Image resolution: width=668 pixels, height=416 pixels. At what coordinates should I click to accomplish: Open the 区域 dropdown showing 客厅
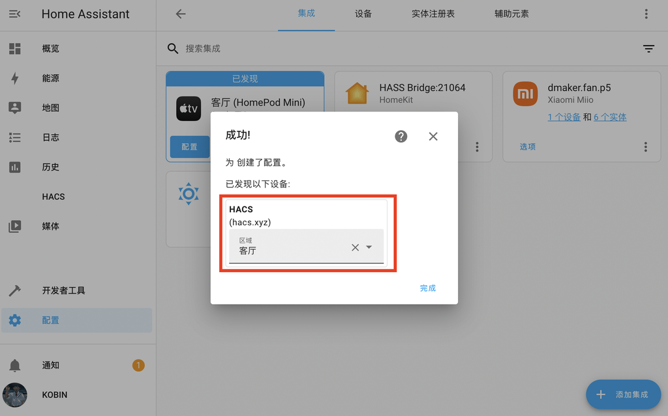coord(368,247)
